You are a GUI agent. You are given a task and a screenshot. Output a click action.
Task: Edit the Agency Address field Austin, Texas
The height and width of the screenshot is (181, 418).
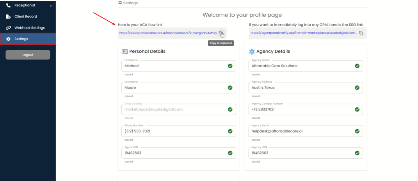click(306, 88)
